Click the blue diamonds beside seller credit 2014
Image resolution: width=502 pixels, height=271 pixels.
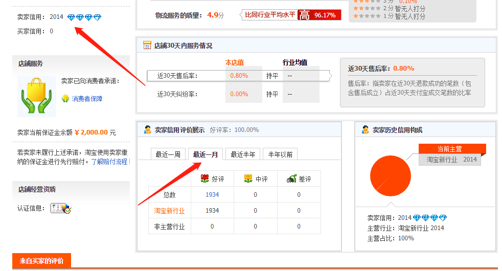click(84, 17)
